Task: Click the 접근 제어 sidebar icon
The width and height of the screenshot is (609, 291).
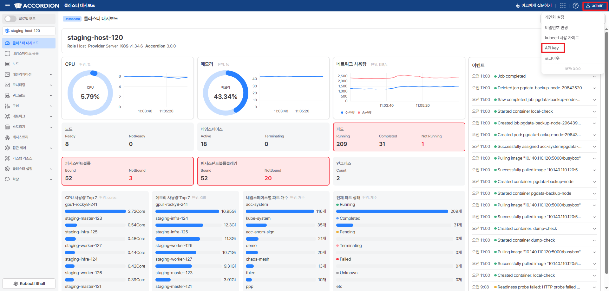Action: pyautogui.click(x=7, y=148)
